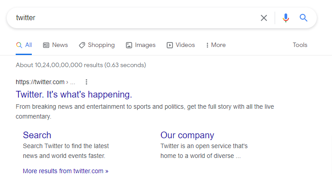Open More results from twitter.com

click(65, 171)
